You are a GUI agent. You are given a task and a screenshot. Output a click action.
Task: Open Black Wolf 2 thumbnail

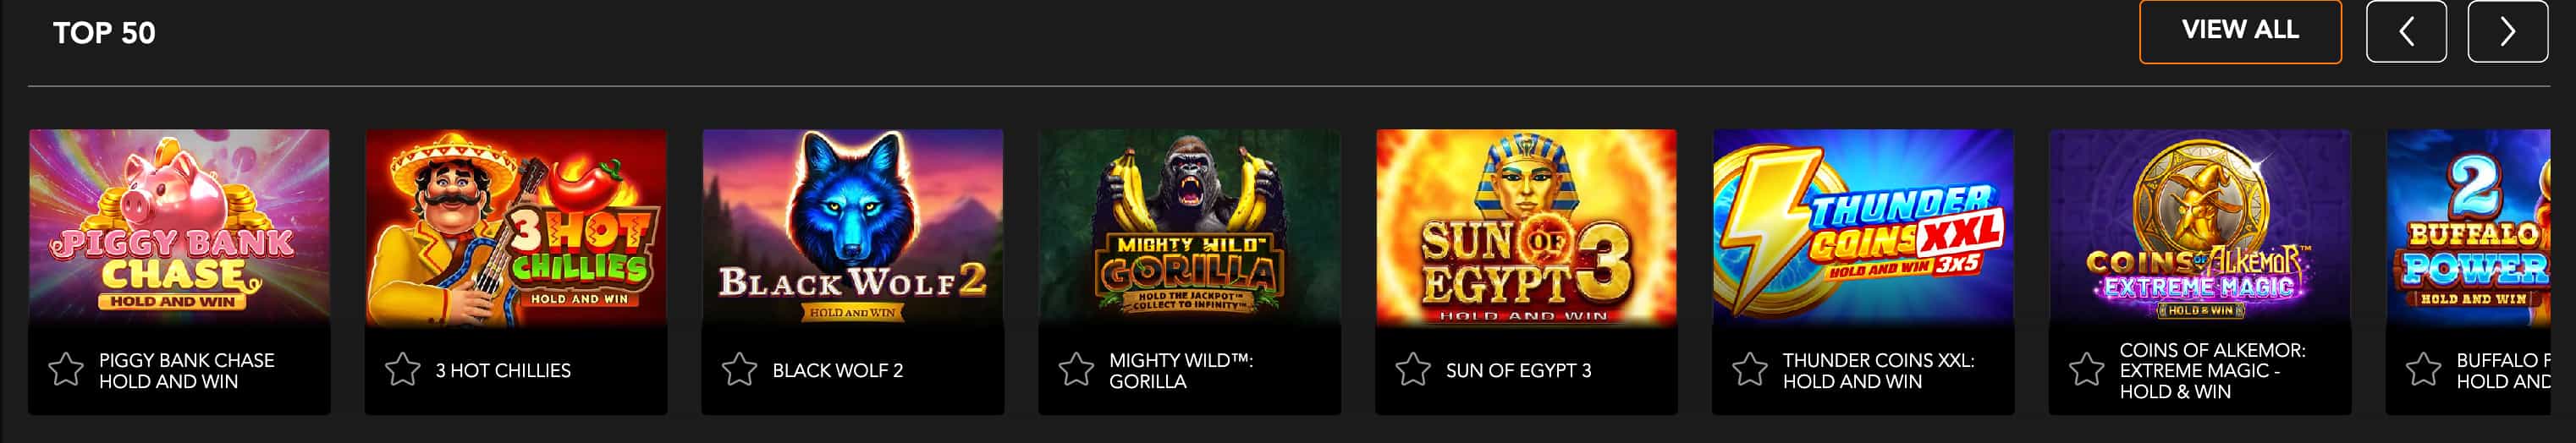click(853, 226)
